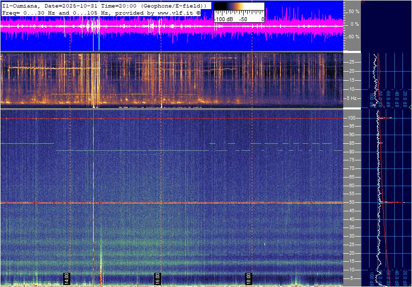Click the 16:00 time marker label
This screenshot has width=412, height=287.
pyautogui.click(x=158, y=277)
